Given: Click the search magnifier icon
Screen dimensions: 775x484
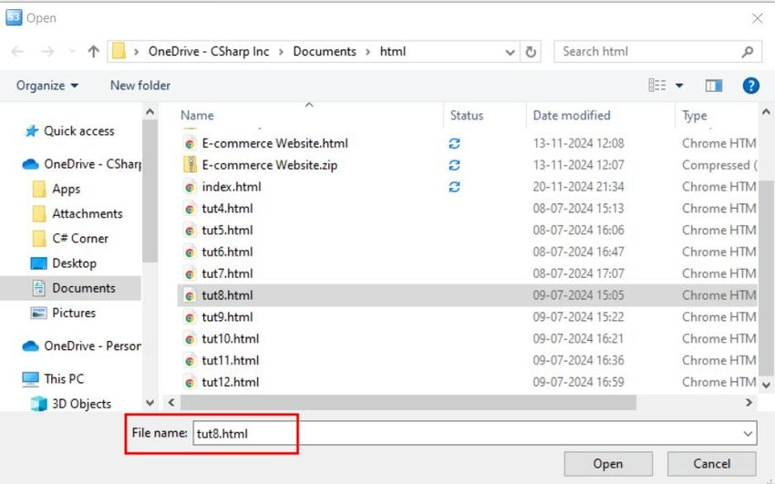Looking at the screenshot, I should click(748, 51).
